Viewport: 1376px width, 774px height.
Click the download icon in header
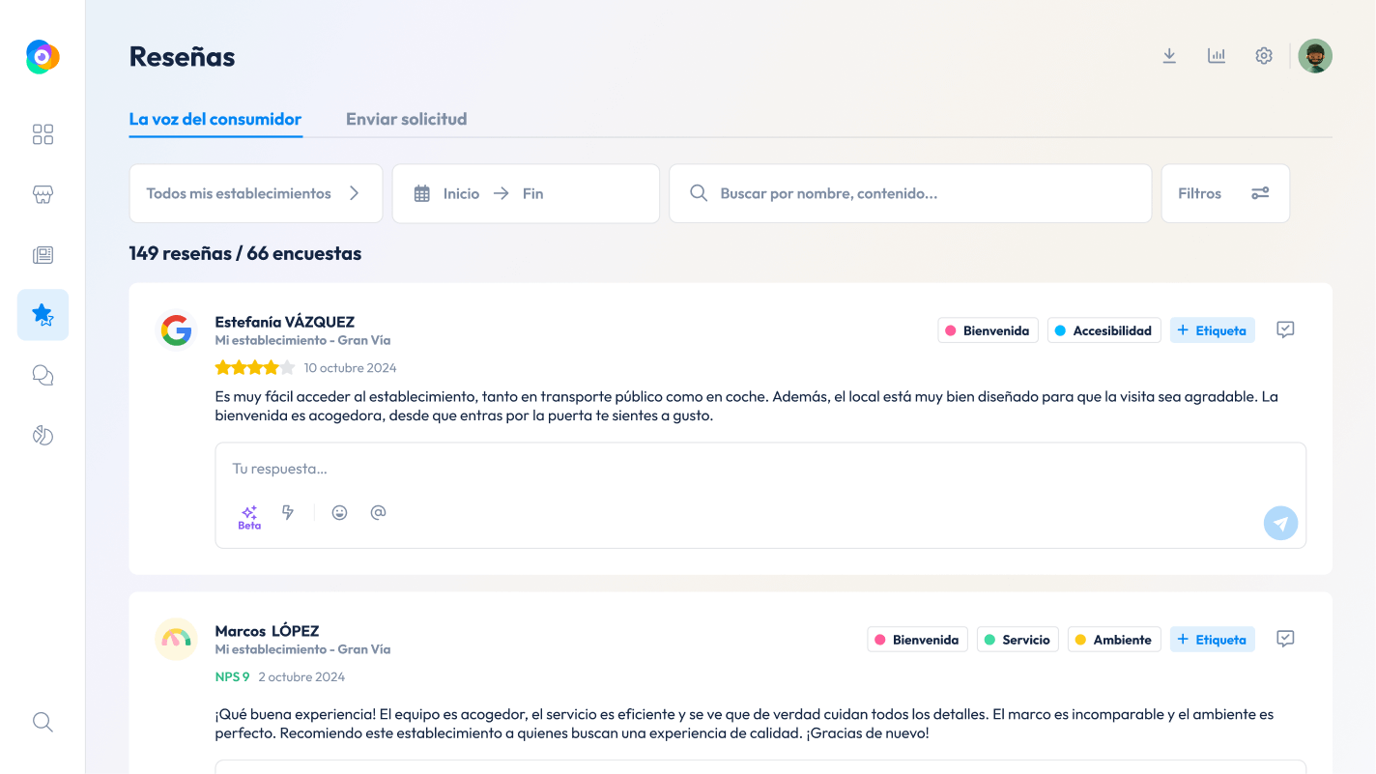click(x=1169, y=56)
